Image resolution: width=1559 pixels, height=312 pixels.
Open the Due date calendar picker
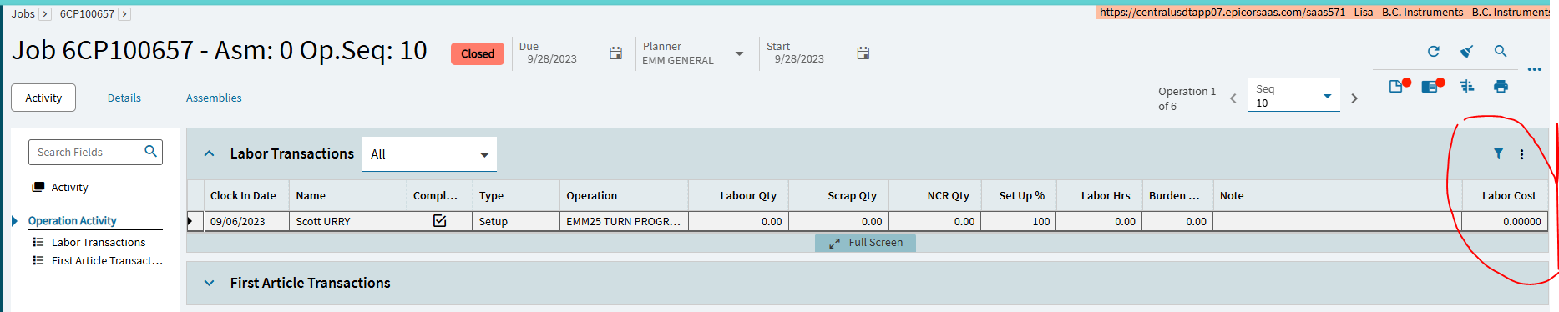coord(615,53)
